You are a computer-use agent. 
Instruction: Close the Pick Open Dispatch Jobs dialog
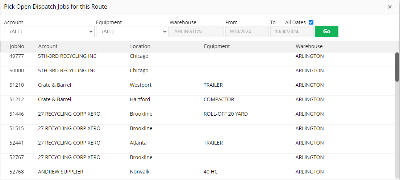(x=389, y=7)
